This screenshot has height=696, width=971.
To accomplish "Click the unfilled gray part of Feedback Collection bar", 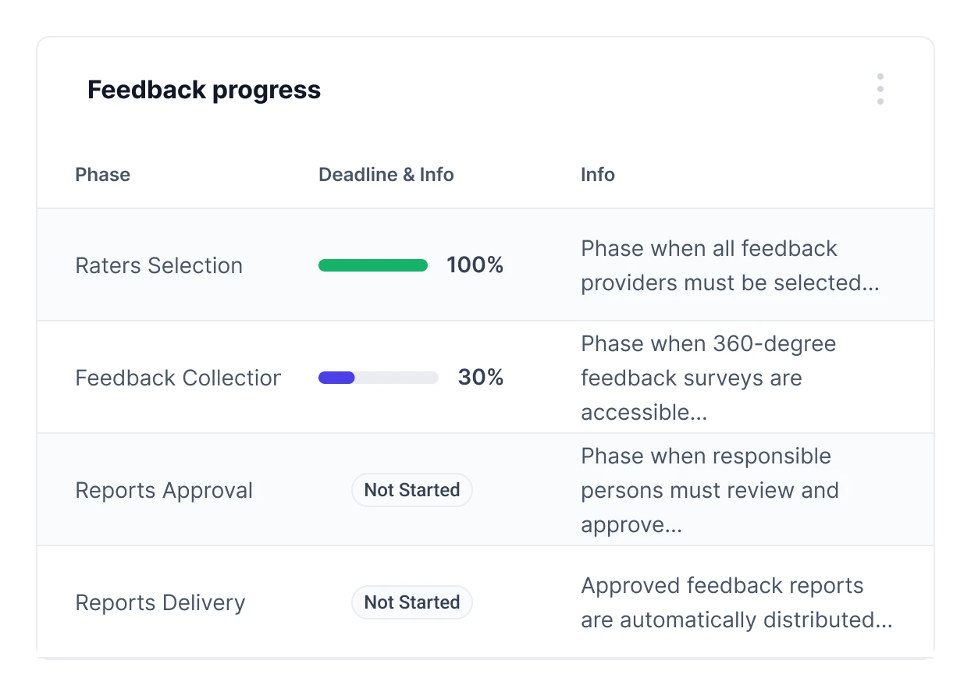I will pos(397,378).
